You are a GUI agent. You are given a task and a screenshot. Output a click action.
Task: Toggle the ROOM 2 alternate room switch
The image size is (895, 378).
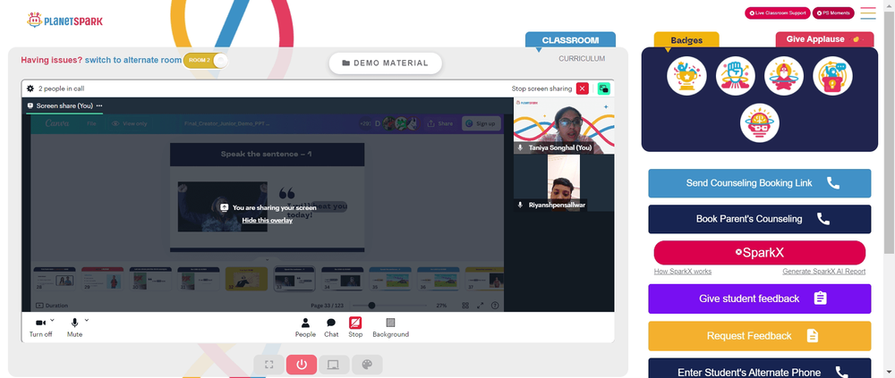[x=206, y=60]
